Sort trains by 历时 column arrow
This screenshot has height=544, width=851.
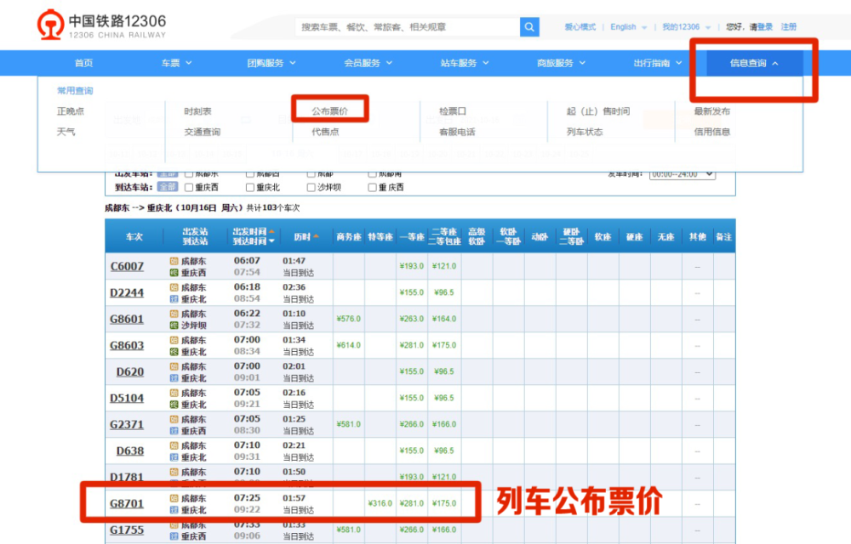coord(317,235)
